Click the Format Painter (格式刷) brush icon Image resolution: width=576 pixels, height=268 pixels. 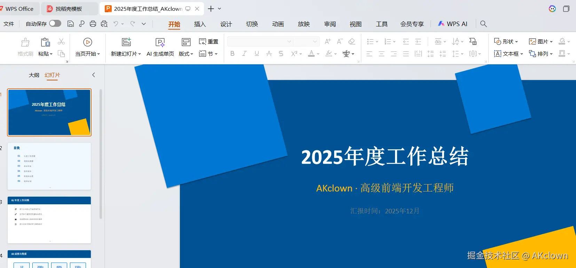coord(25,42)
